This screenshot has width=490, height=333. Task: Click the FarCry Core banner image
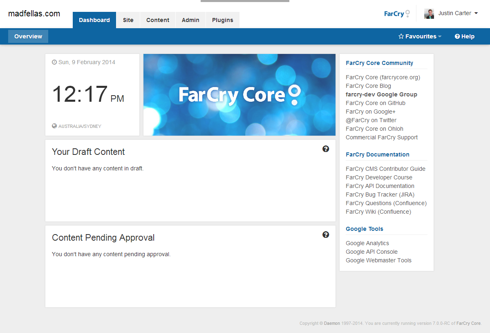click(x=239, y=95)
